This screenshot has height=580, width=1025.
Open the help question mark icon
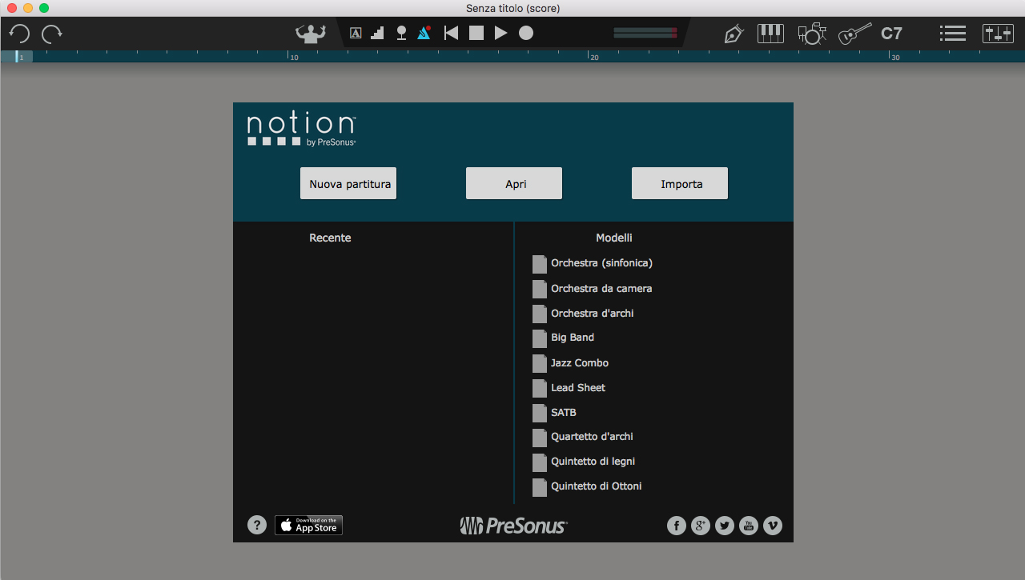coord(257,525)
